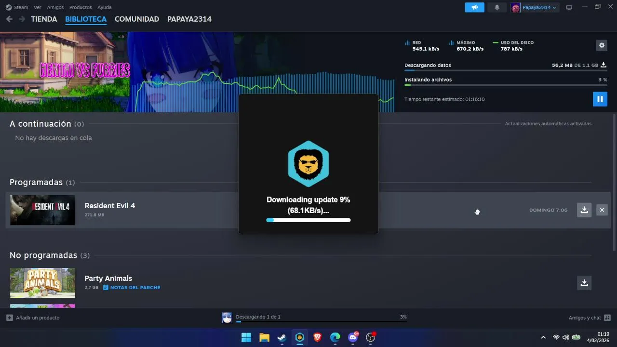Image resolution: width=617 pixels, height=347 pixels.
Task: Click the No programadas section header
Action: [50, 255]
